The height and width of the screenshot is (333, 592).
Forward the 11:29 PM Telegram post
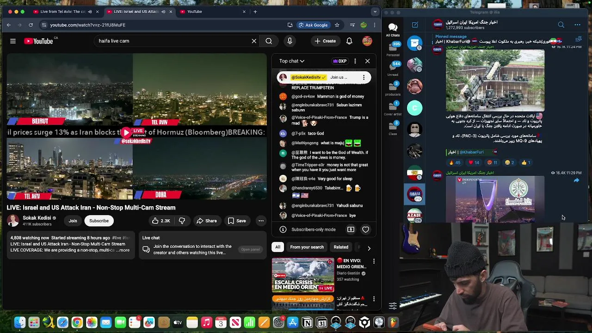coord(576,181)
